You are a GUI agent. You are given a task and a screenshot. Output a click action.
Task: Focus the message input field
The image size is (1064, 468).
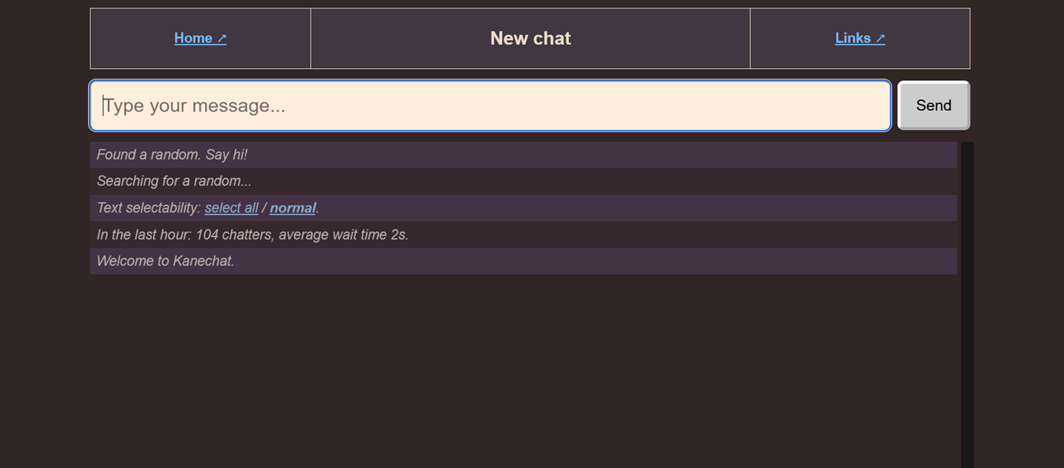point(490,105)
